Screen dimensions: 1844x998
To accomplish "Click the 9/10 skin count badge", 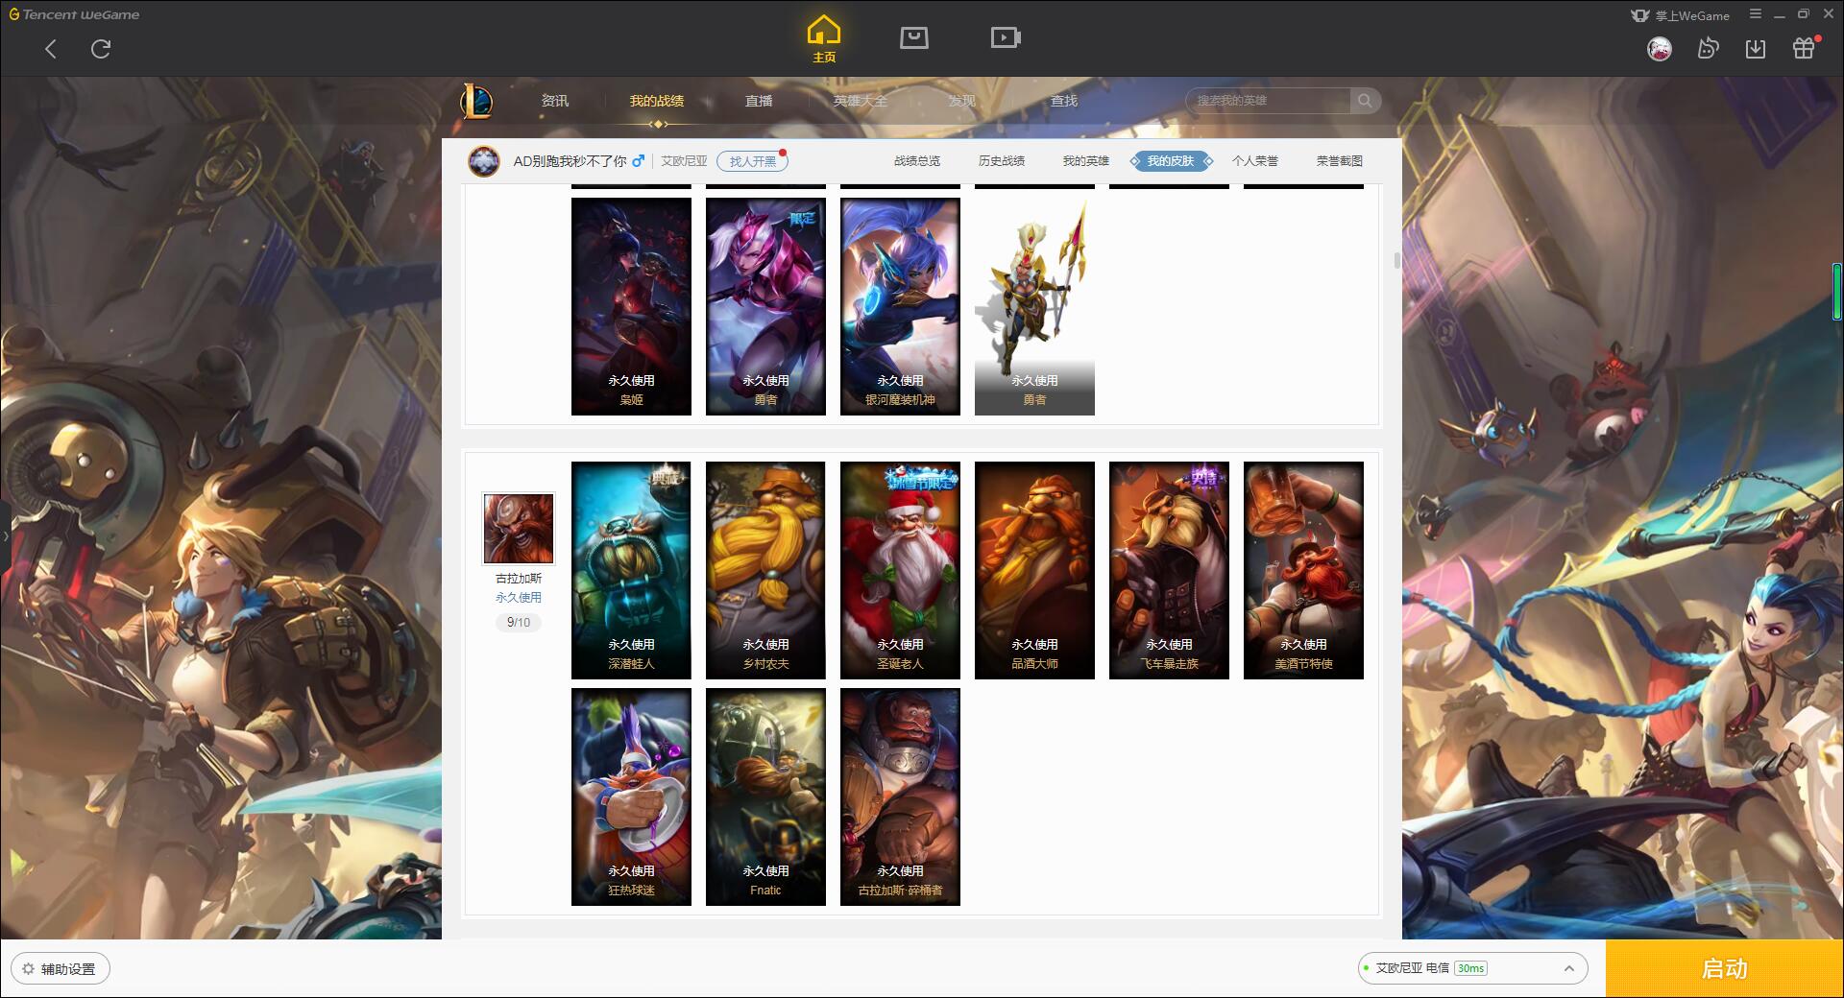I will click(x=519, y=622).
